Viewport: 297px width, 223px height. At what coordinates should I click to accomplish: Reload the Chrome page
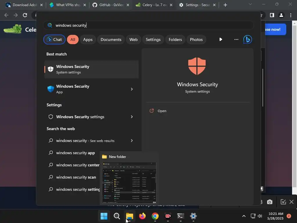25,15
